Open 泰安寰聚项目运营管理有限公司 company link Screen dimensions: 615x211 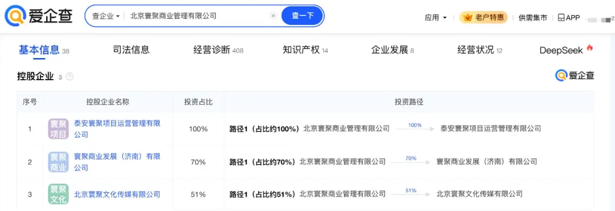coord(117,129)
